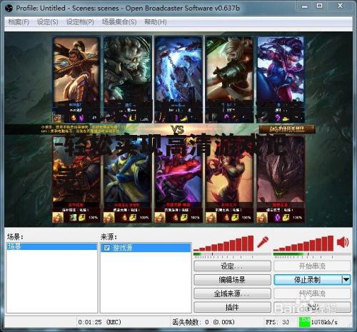Open the 帮助(H) menu
357x332 pixels.
[x=155, y=22]
